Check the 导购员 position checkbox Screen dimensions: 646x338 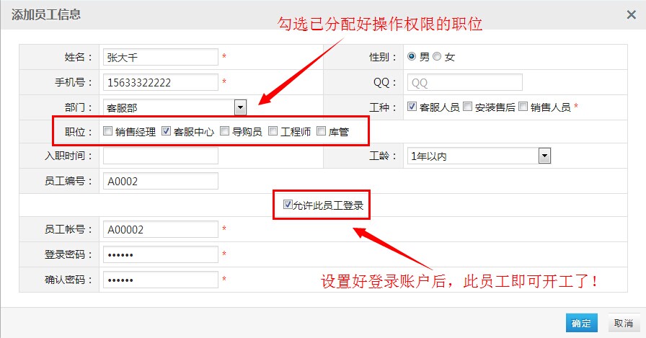click(x=224, y=131)
